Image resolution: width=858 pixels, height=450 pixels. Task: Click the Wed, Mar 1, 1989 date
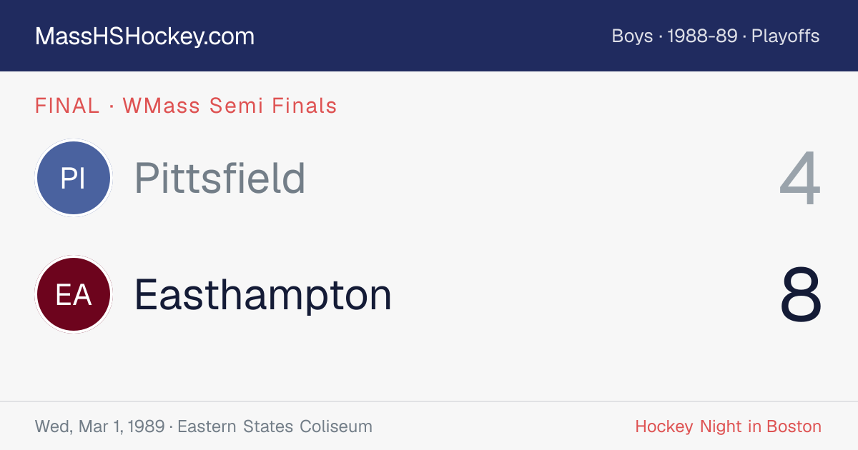point(100,426)
